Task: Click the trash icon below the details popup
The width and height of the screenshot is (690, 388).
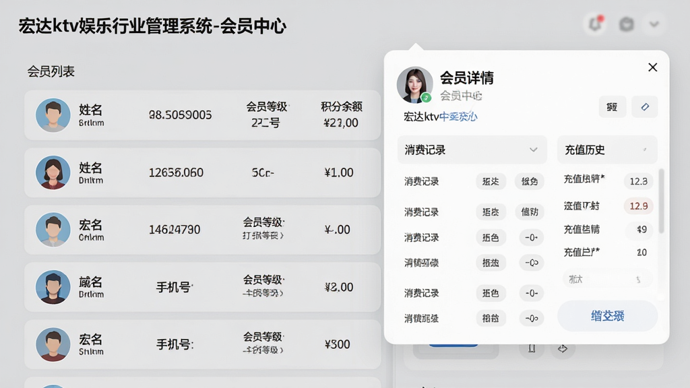Action: click(x=532, y=348)
